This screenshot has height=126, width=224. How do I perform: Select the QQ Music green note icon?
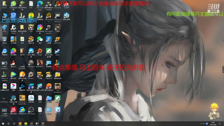(31, 16)
